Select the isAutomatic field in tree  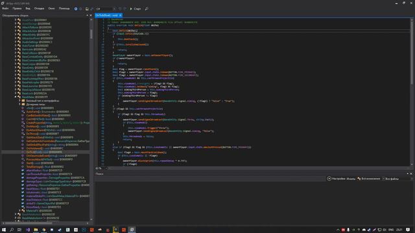43,193
